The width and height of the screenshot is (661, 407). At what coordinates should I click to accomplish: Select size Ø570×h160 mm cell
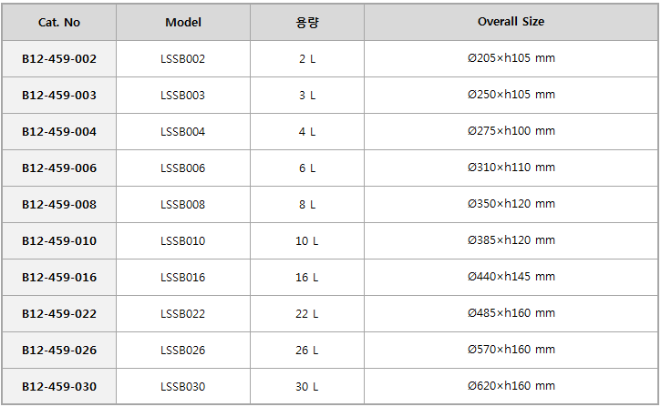511,351
